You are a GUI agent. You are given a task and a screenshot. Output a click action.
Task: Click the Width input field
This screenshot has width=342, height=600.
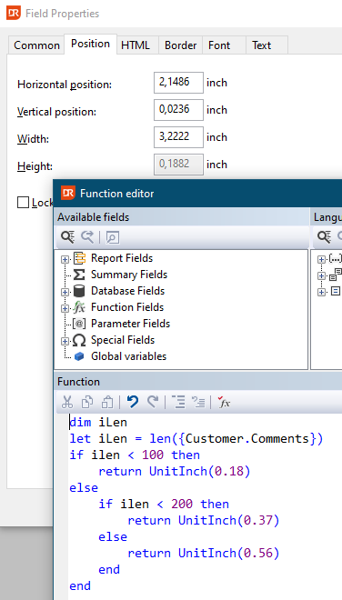coord(178,137)
